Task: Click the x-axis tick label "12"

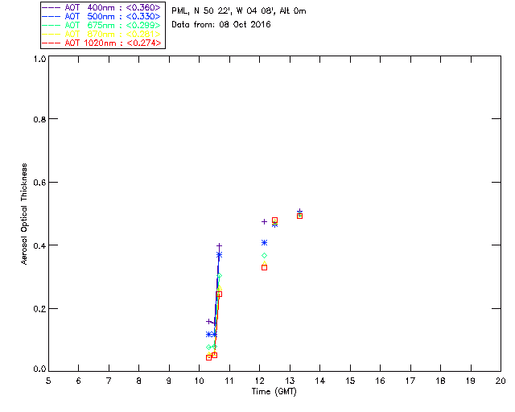Action: 259,381
